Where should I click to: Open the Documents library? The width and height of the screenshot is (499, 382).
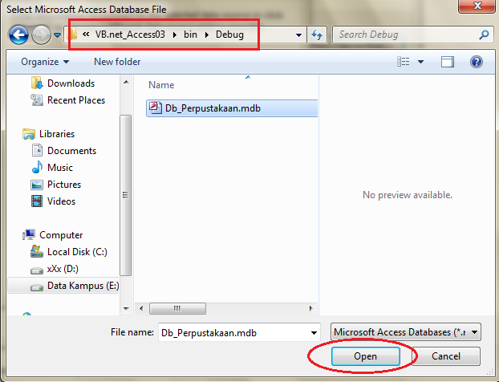pos(71,151)
